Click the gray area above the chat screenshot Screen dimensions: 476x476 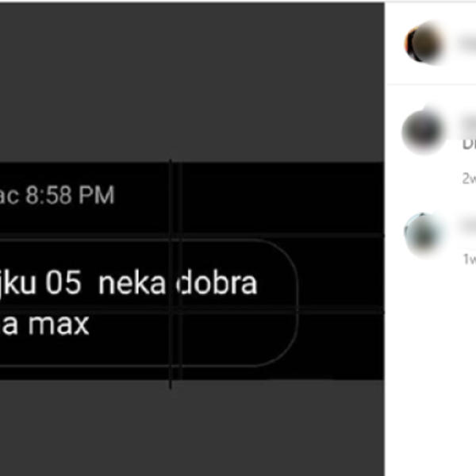point(192,82)
